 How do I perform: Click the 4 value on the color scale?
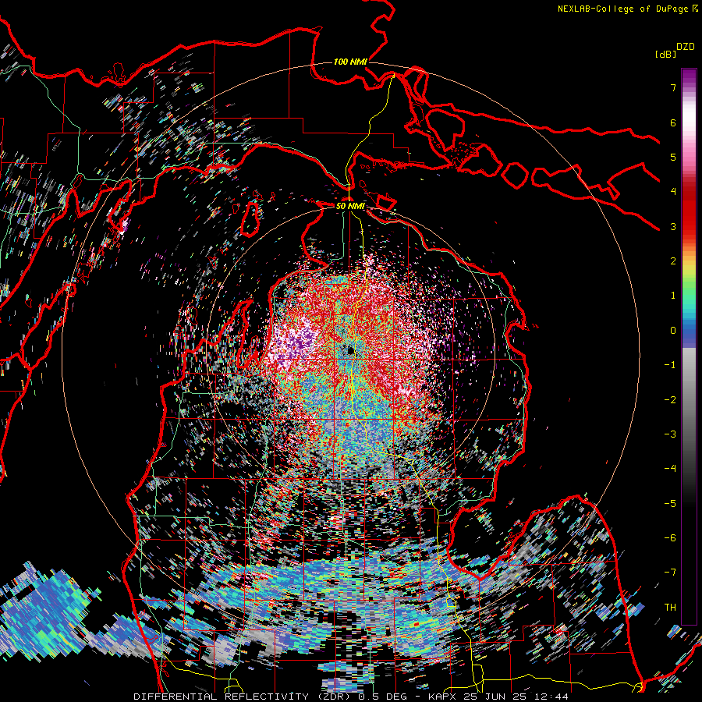pyautogui.click(x=673, y=192)
